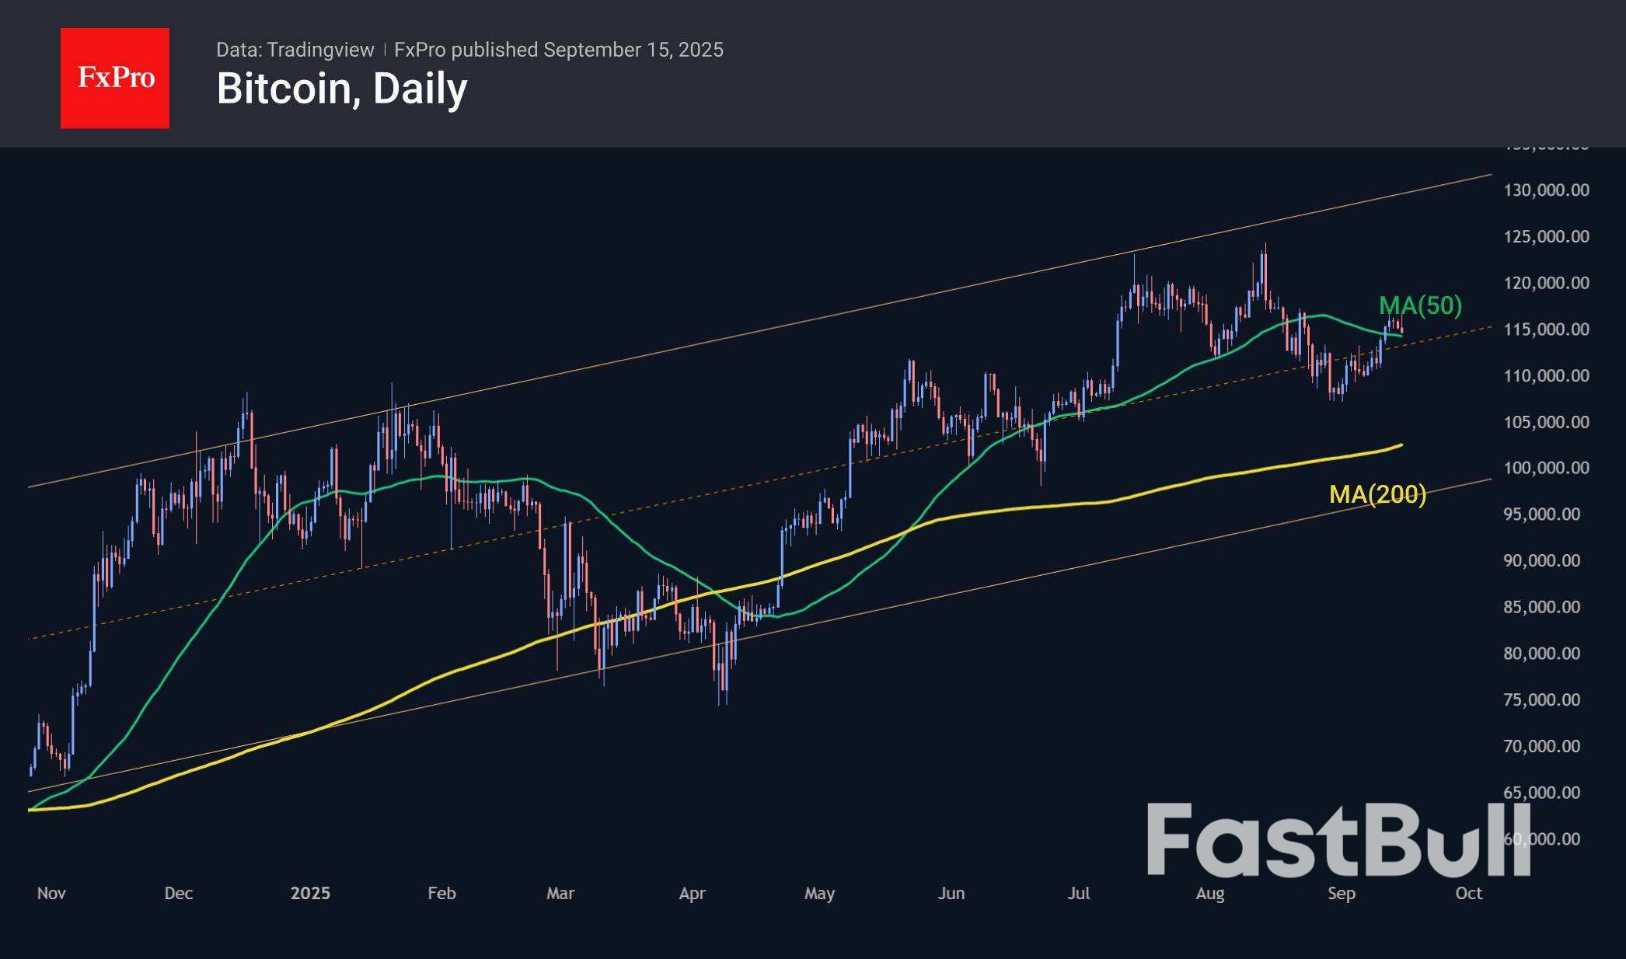The image size is (1626, 959).
Task: Select the Sep date axis label
Action: pyautogui.click(x=1341, y=893)
